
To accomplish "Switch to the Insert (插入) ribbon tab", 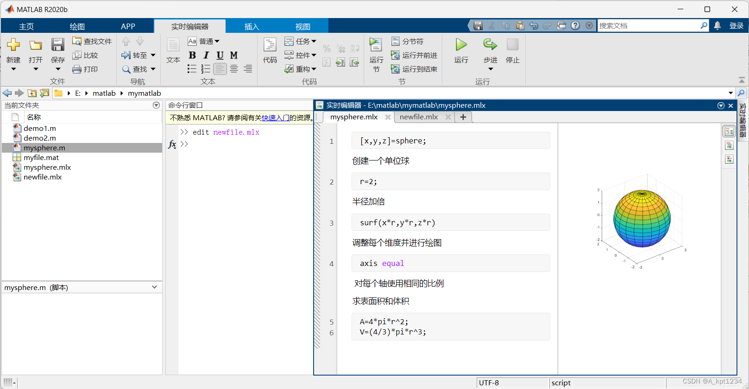I will point(252,26).
